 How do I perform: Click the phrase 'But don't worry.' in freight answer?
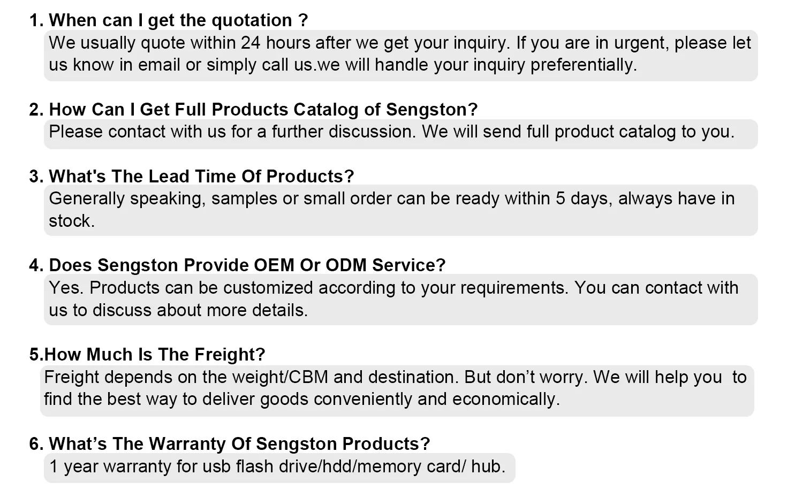(526, 377)
